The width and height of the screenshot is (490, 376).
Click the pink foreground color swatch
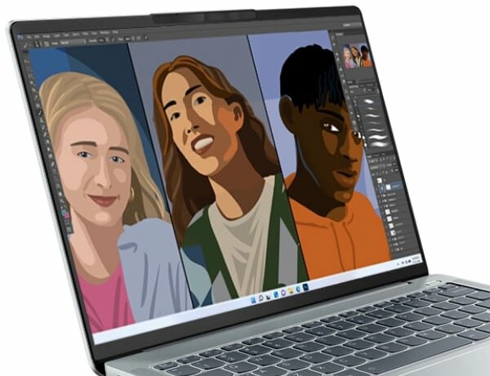(67, 215)
